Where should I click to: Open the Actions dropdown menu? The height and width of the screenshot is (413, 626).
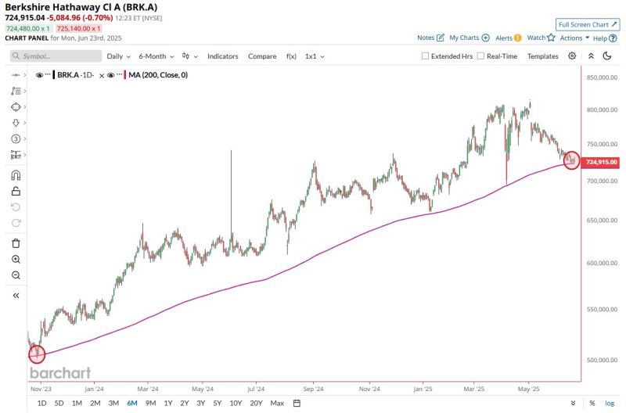tap(574, 38)
